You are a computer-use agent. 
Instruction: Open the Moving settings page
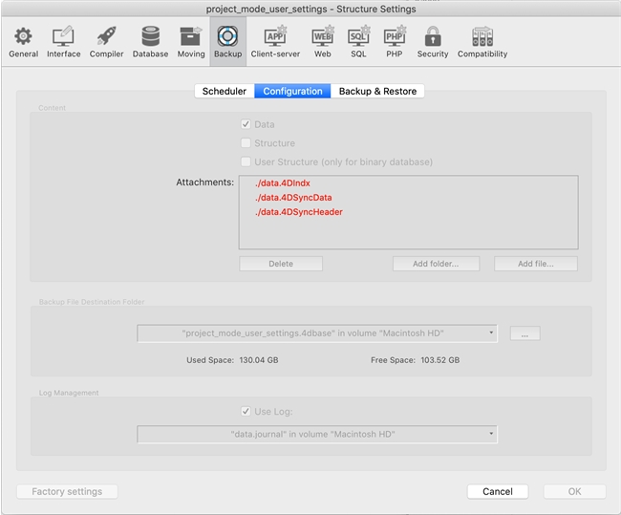point(191,42)
